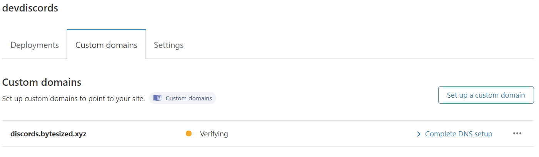Click the Custom domains section heading
This screenshot has height=157, width=539.
point(42,82)
